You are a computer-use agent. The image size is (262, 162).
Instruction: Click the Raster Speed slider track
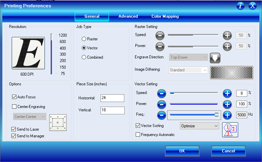[193, 35]
